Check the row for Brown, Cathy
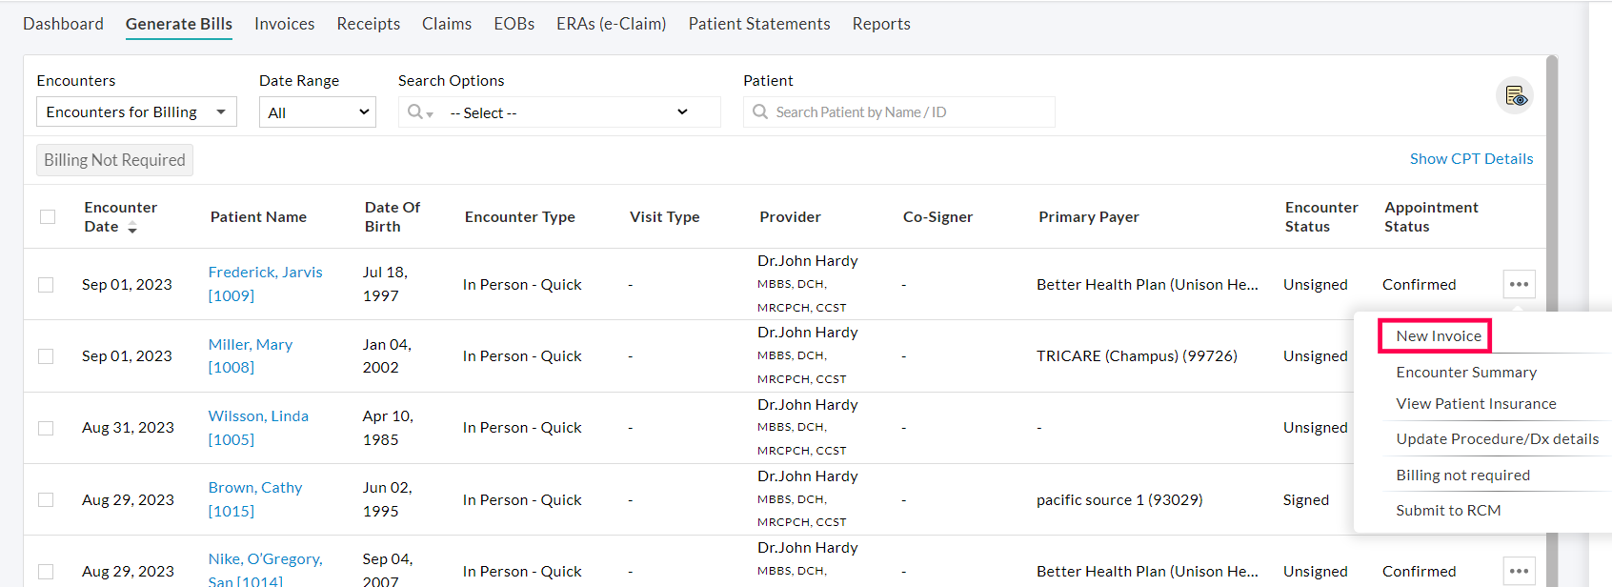The width and height of the screenshot is (1612, 587). point(46,500)
